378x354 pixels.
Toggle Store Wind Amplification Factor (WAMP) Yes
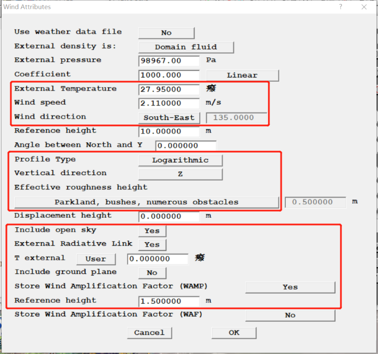(x=290, y=287)
